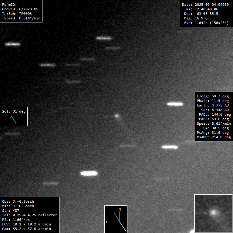Click the E label on the compass

pyautogui.click(x=107, y=222)
